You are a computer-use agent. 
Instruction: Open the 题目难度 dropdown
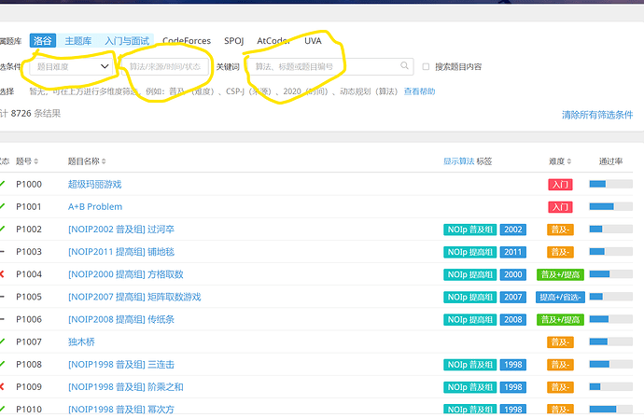[x=71, y=66]
